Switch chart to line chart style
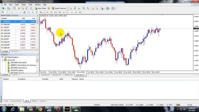Viewport: 199px width, 112px height. coord(79,8)
